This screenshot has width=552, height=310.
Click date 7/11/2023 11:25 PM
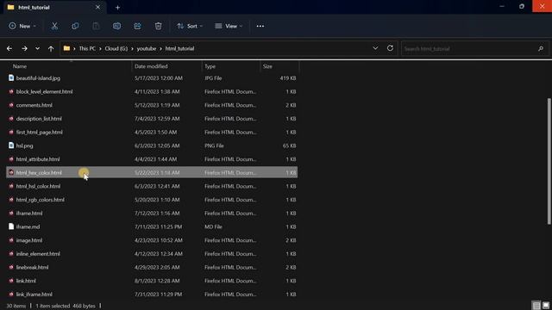click(x=158, y=226)
